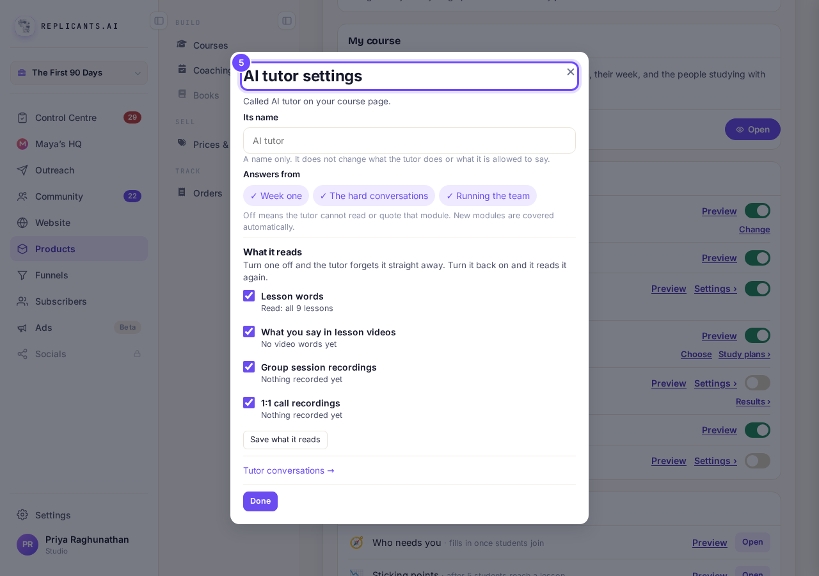Uncheck What you say in lesson videos
Viewport: 819px width, 576px height.
coord(249,332)
